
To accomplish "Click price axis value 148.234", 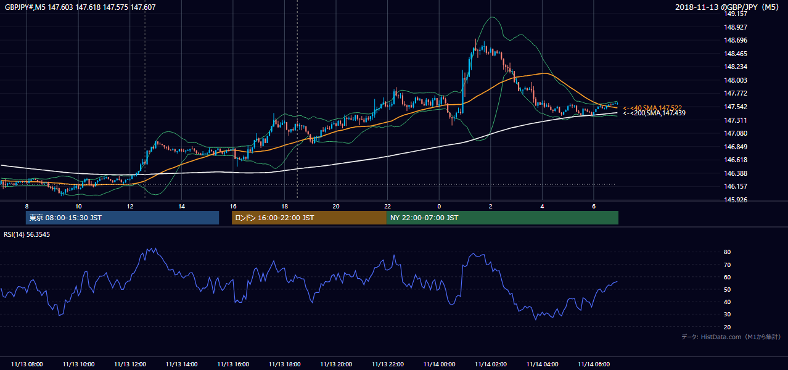I will (736, 67).
